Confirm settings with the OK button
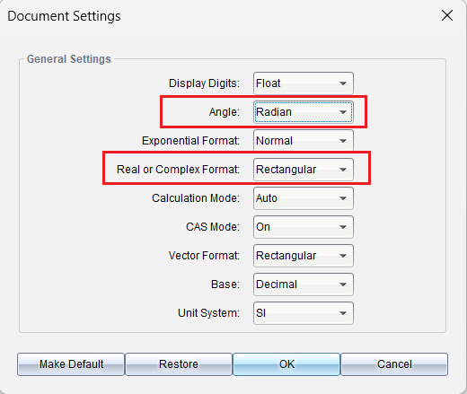 point(286,364)
